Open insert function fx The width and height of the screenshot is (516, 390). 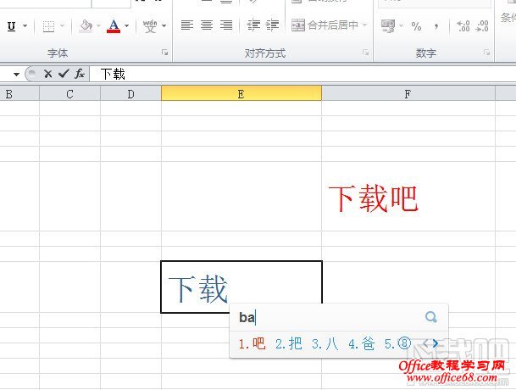(x=80, y=74)
